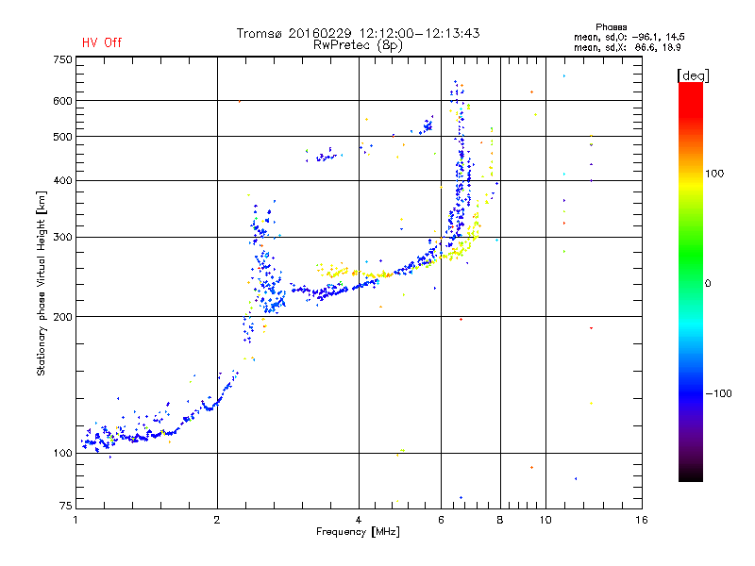Image resolution: width=755 pixels, height=566 pixels.
Task: Click the x-axis tick label '16'
Action: (x=642, y=520)
